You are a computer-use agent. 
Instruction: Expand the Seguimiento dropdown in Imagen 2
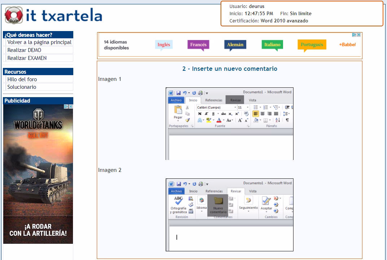coord(248,204)
